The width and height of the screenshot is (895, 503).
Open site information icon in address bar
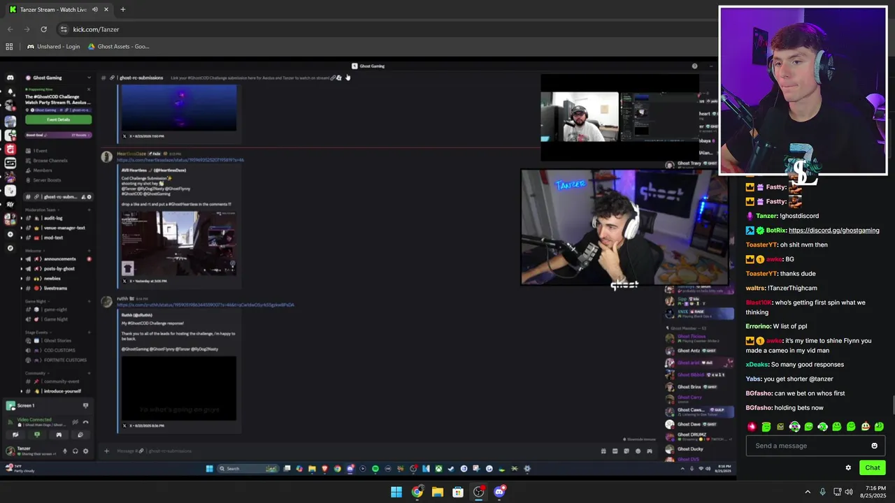(64, 29)
